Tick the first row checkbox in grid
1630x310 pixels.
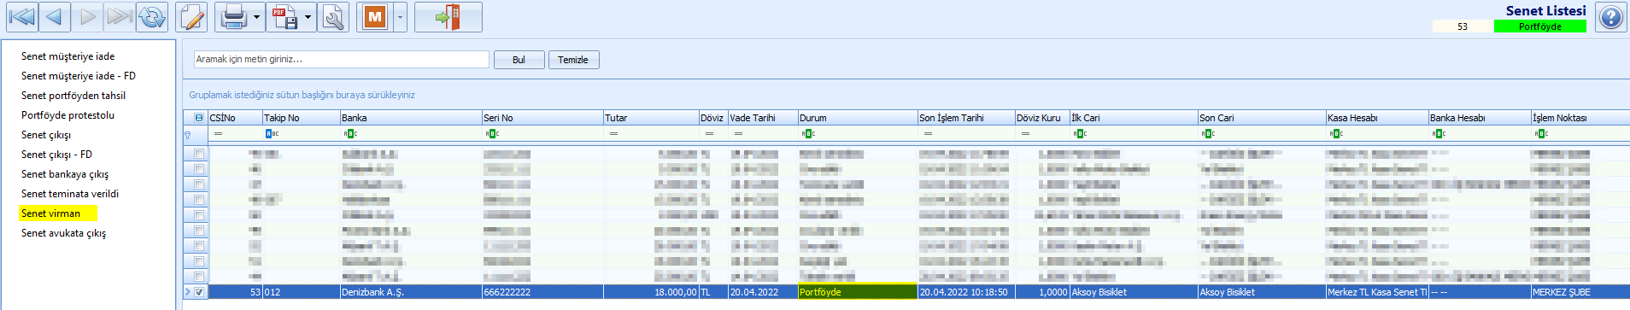tap(199, 154)
